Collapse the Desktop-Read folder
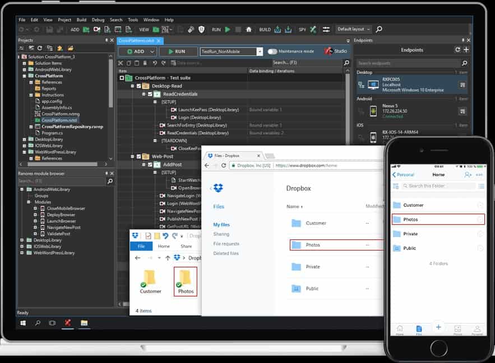Viewport: 495px width, 363px height. tap(133, 86)
